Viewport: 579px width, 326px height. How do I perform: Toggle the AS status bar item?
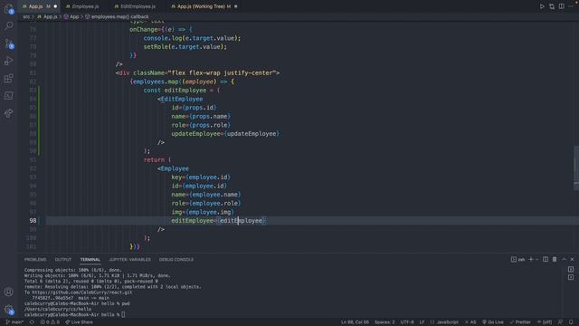pos(470,322)
